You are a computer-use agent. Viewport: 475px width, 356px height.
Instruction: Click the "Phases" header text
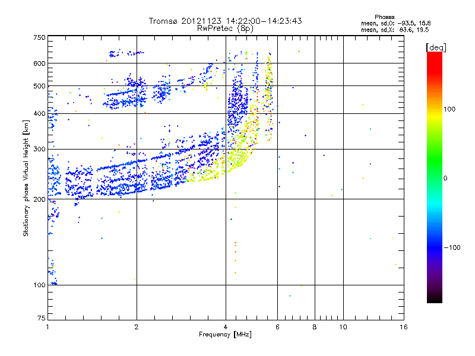[384, 17]
